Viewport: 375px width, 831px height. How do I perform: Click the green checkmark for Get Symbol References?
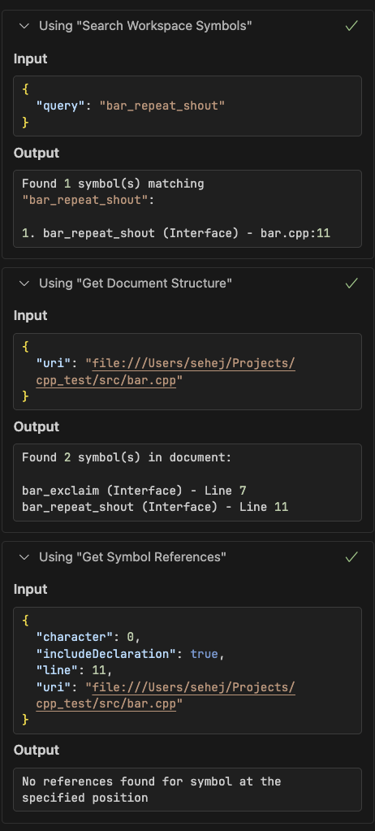tap(351, 556)
